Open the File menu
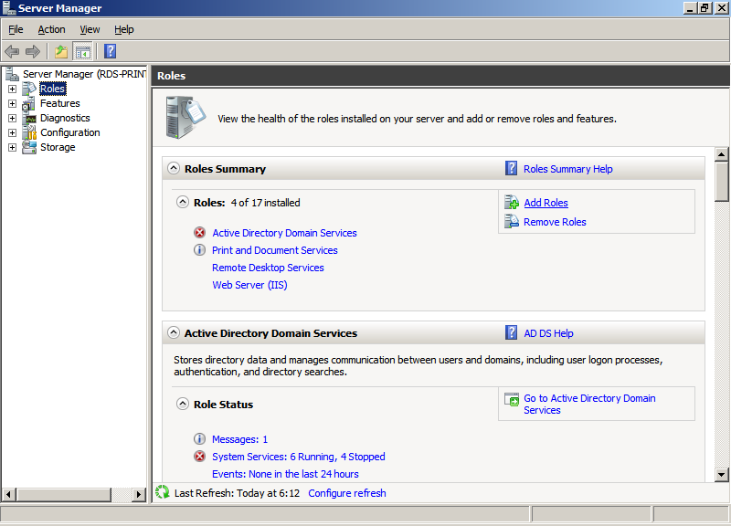This screenshot has height=526, width=731. coord(16,29)
